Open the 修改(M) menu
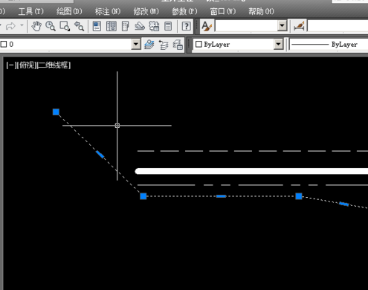The image size is (368, 290). pyautogui.click(x=146, y=11)
